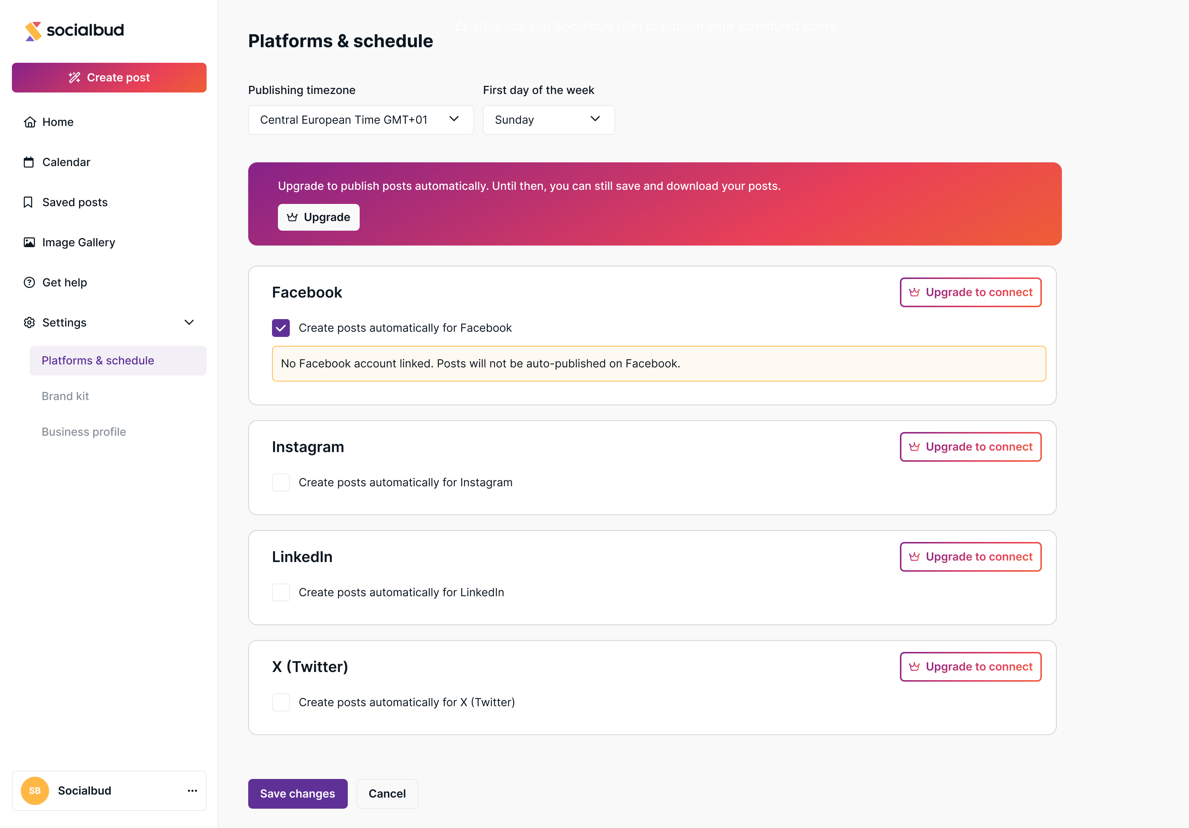Click the 'Publishing timezone' label
The height and width of the screenshot is (828, 1189).
(301, 90)
